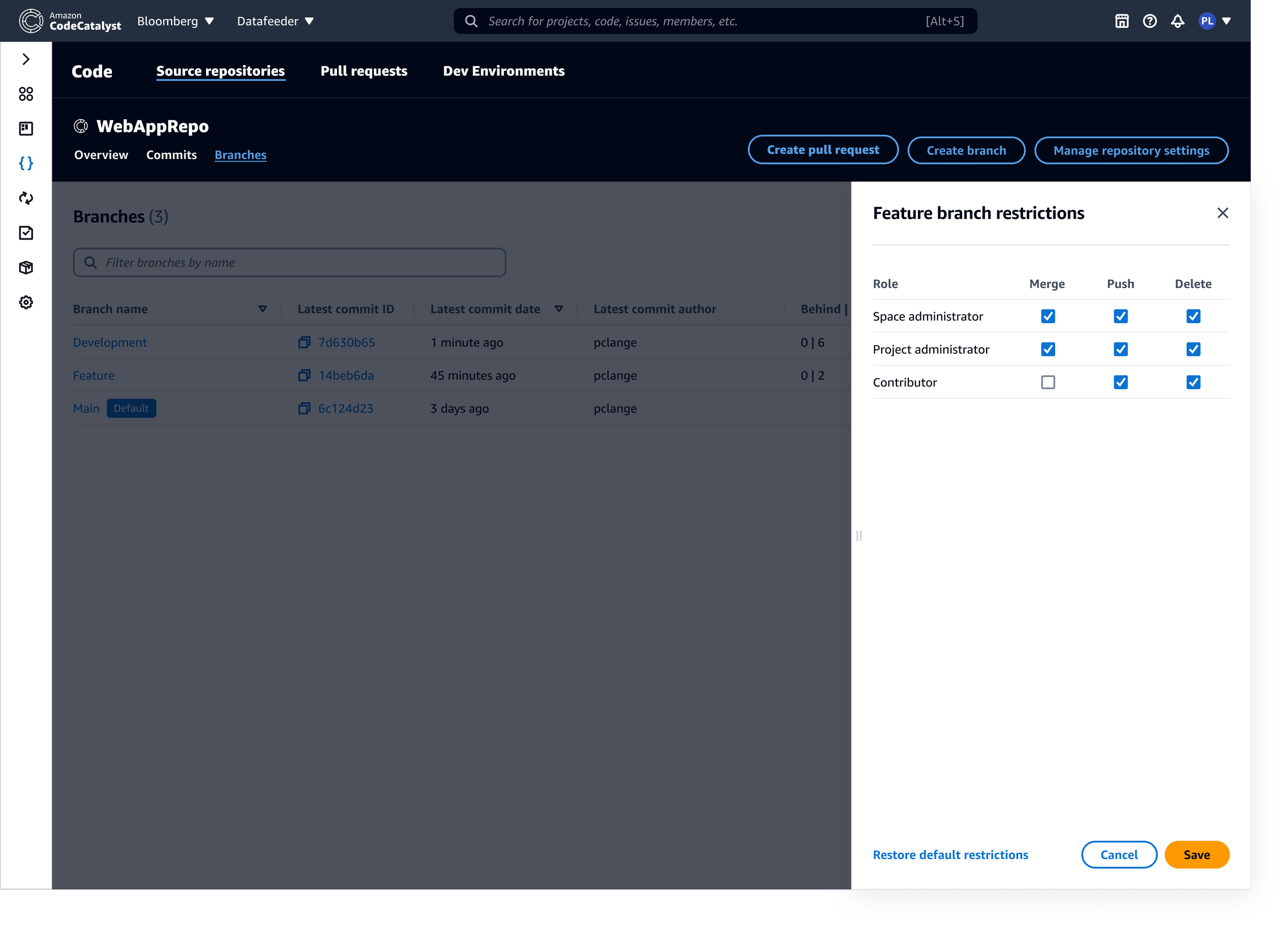
Task: Open the CI/CD workflows sidebar icon
Action: click(x=26, y=198)
